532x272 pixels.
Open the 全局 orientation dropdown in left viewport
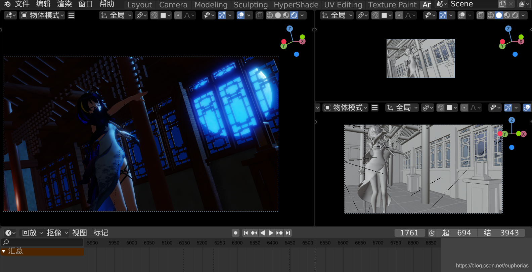116,15
